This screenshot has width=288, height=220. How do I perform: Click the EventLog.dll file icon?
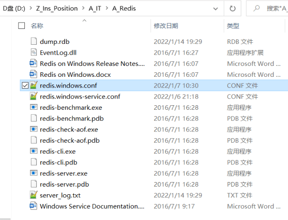tap(33, 52)
